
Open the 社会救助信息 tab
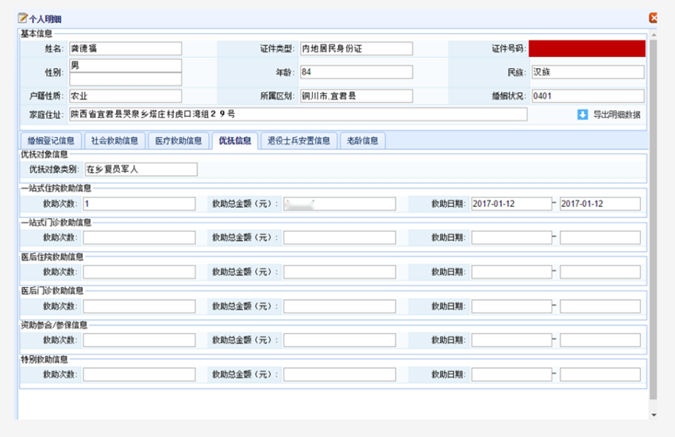114,141
